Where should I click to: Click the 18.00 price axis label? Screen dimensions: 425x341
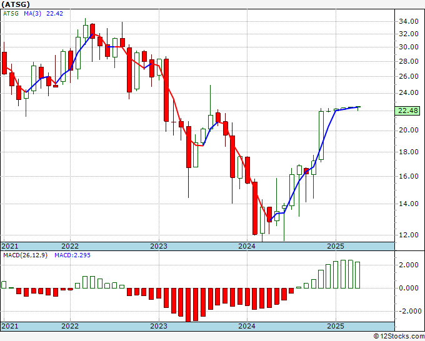408,152
